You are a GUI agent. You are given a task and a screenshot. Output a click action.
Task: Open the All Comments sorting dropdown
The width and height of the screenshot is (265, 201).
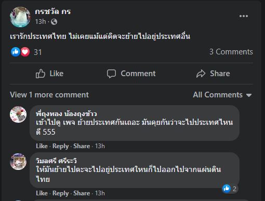[222, 95]
